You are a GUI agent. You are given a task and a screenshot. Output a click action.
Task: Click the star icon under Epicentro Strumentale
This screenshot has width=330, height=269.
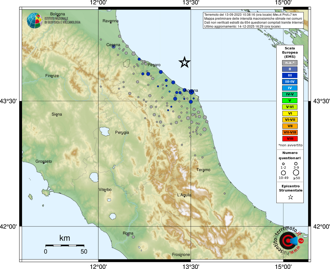[x=290, y=197]
